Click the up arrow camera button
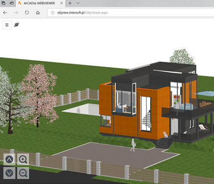The image size is (214, 184). [9, 159]
